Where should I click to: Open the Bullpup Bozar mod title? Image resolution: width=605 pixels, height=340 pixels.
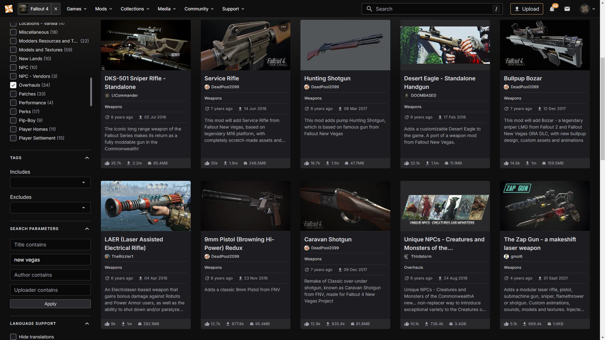tap(523, 78)
